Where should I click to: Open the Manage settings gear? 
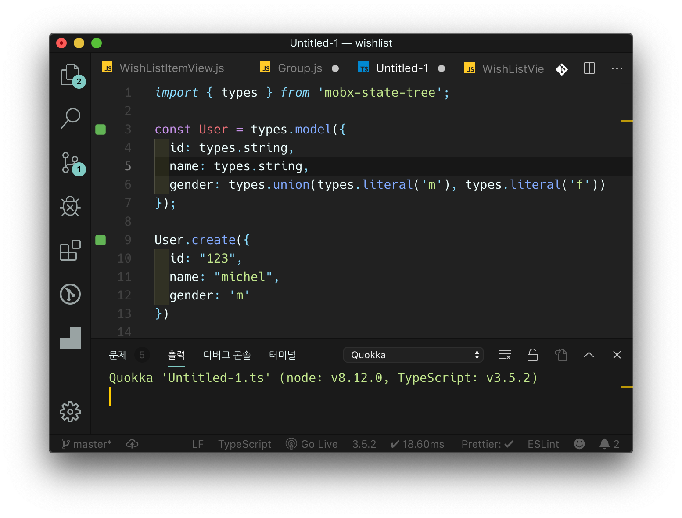pyautogui.click(x=70, y=412)
